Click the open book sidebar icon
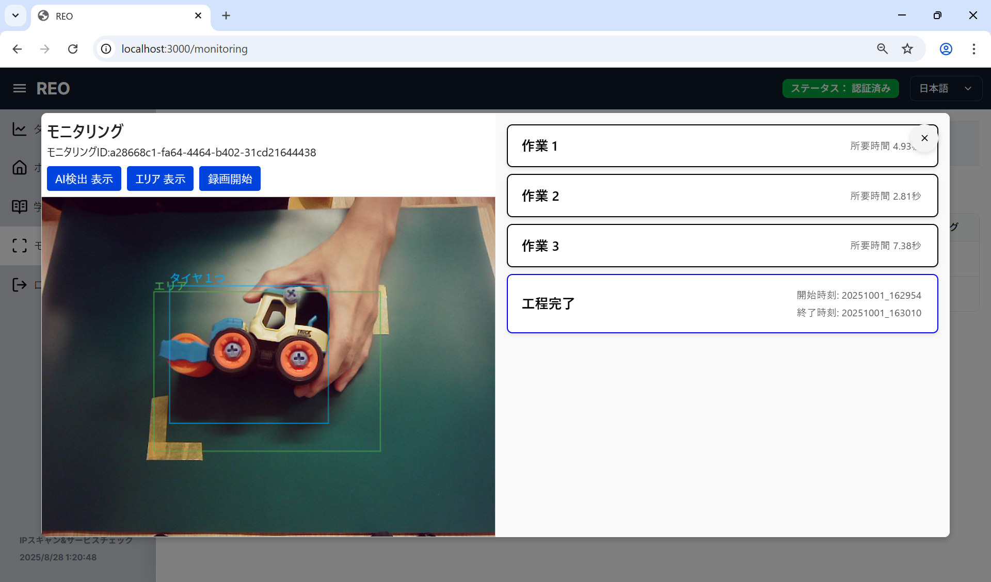Screen dimensions: 991x582 click(20, 206)
